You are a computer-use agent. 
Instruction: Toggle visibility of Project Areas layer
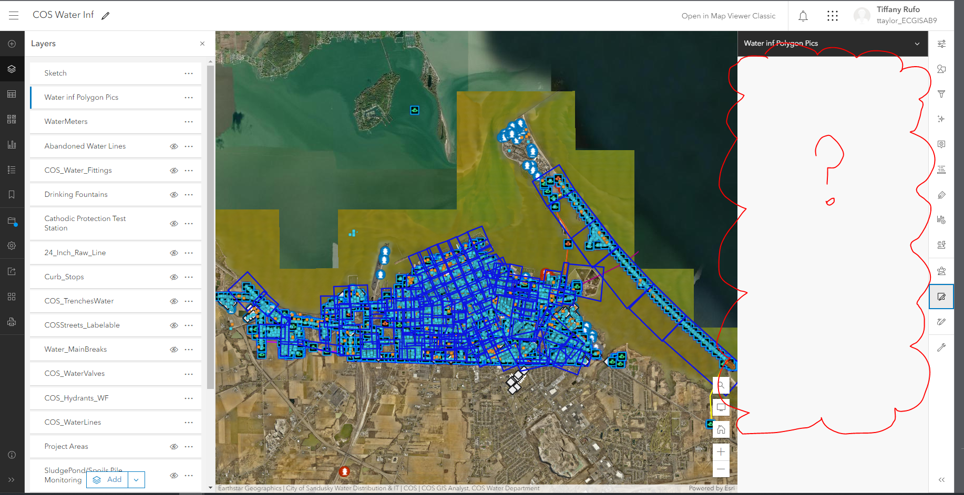[x=174, y=446]
